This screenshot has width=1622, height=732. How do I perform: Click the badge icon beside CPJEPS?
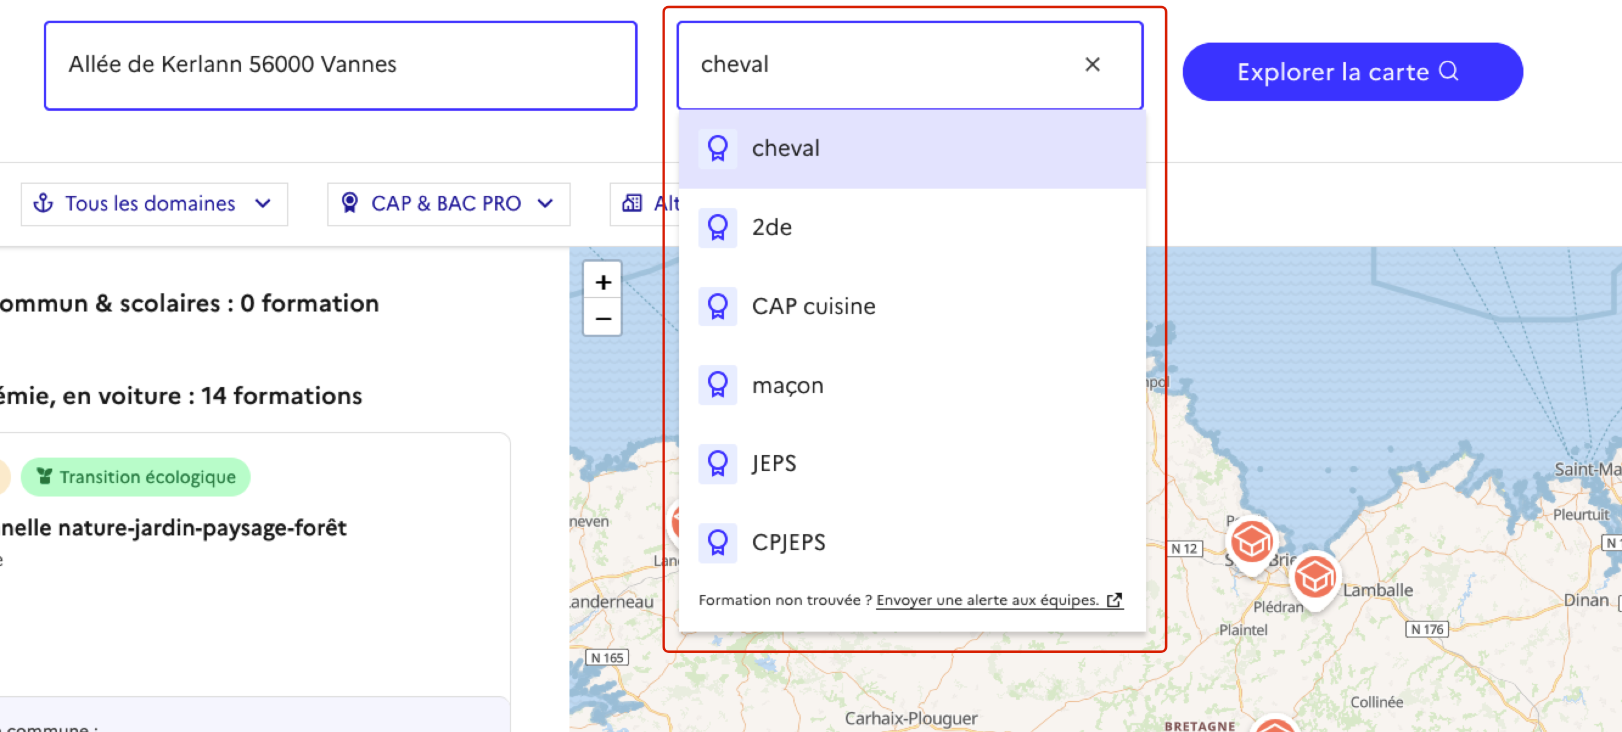(x=718, y=543)
